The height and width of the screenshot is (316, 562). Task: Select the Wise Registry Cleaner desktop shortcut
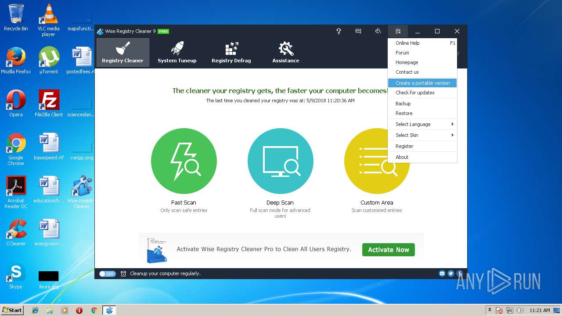82,192
